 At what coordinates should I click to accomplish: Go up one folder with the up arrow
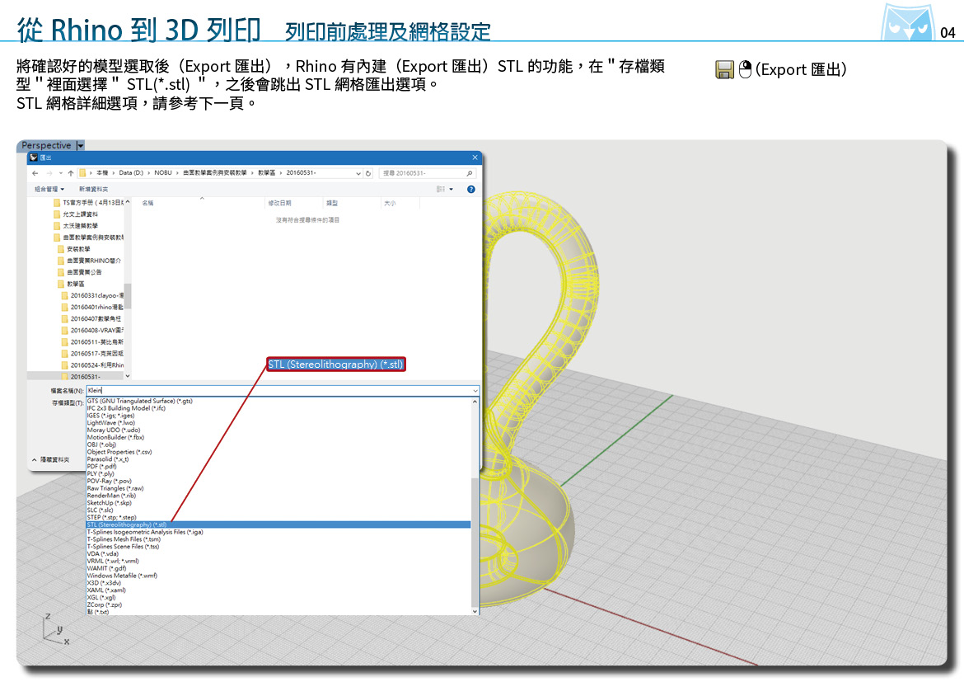(x=71, y=173)
